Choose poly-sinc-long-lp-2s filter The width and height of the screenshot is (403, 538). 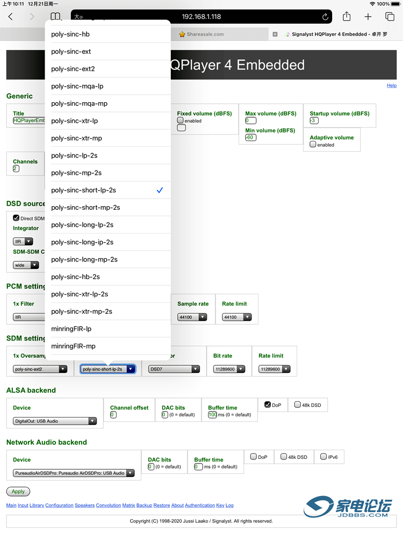coord(107,225)
